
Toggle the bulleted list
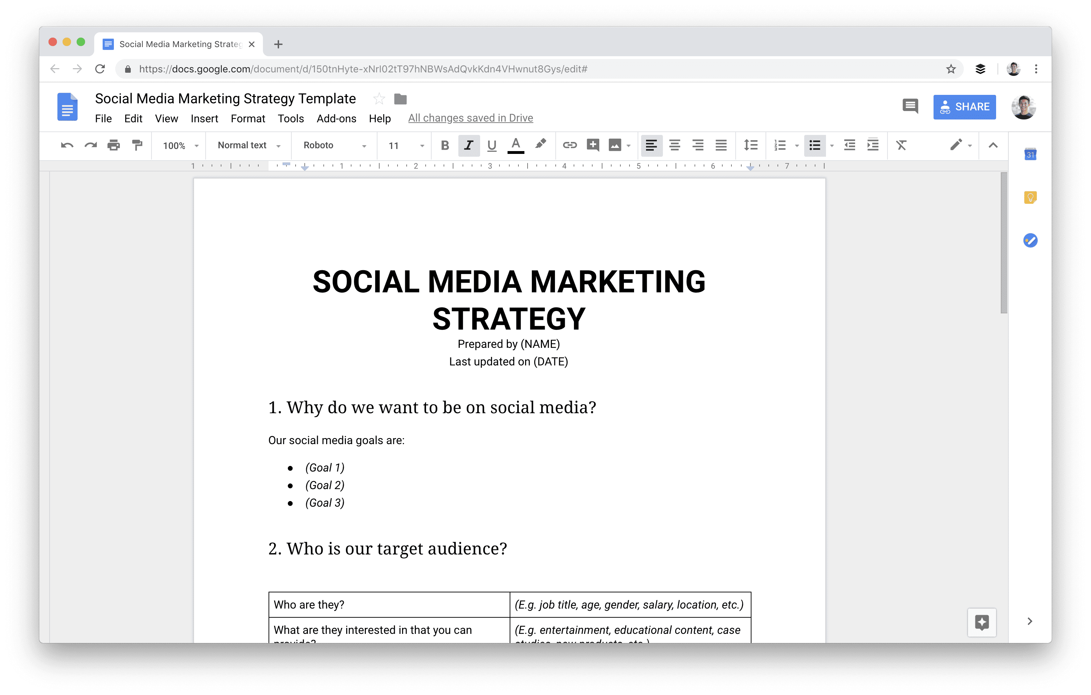click(x=815, y=145)
